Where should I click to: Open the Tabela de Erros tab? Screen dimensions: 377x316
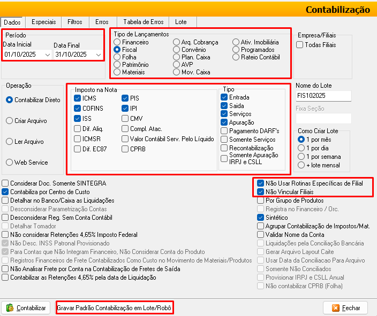click(143, 22)
